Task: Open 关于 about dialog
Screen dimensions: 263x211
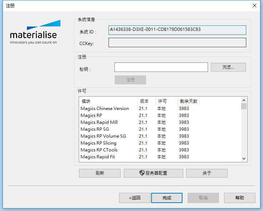Action: (207, 173)
